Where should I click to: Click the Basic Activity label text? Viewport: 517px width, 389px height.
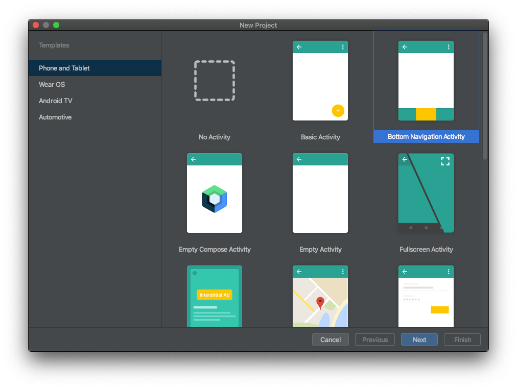320,137
